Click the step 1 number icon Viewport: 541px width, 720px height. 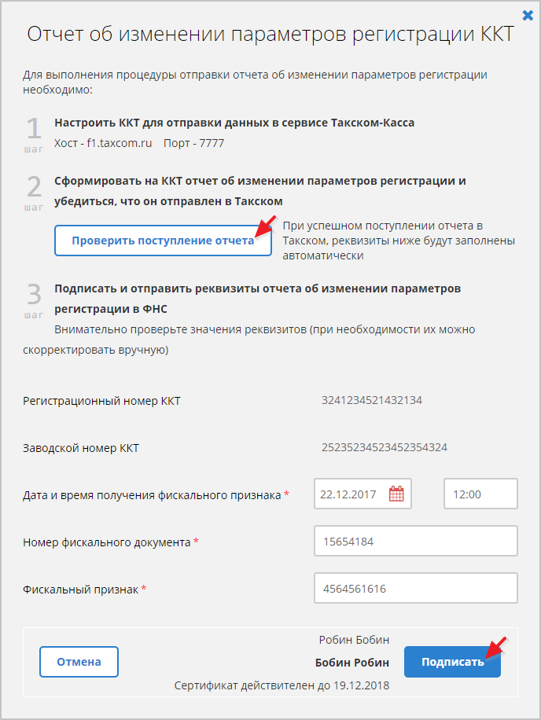(x=34, y=130)
